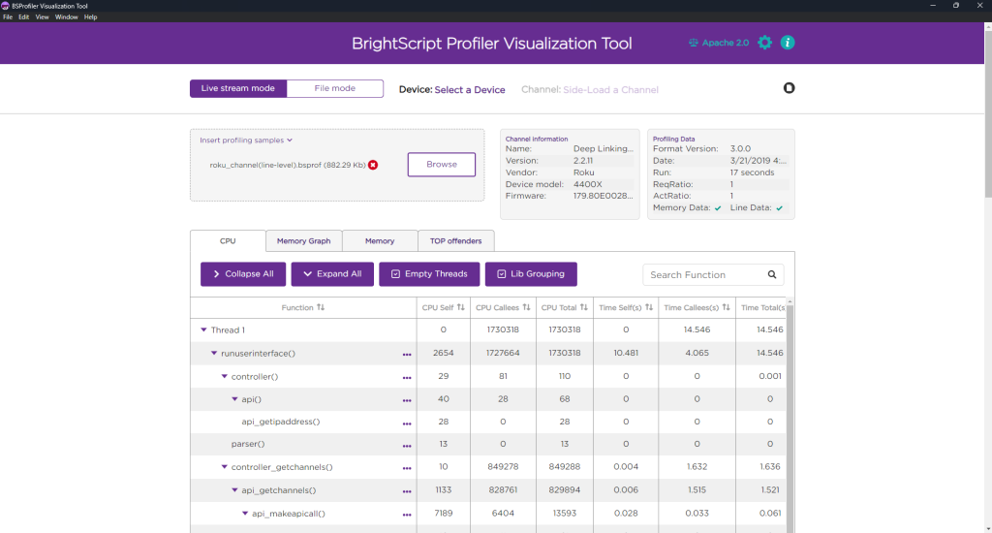Toggle Empty Threads checkbox button
The width and height of the screenshot is (992, 533).
[x=429, y=274]
